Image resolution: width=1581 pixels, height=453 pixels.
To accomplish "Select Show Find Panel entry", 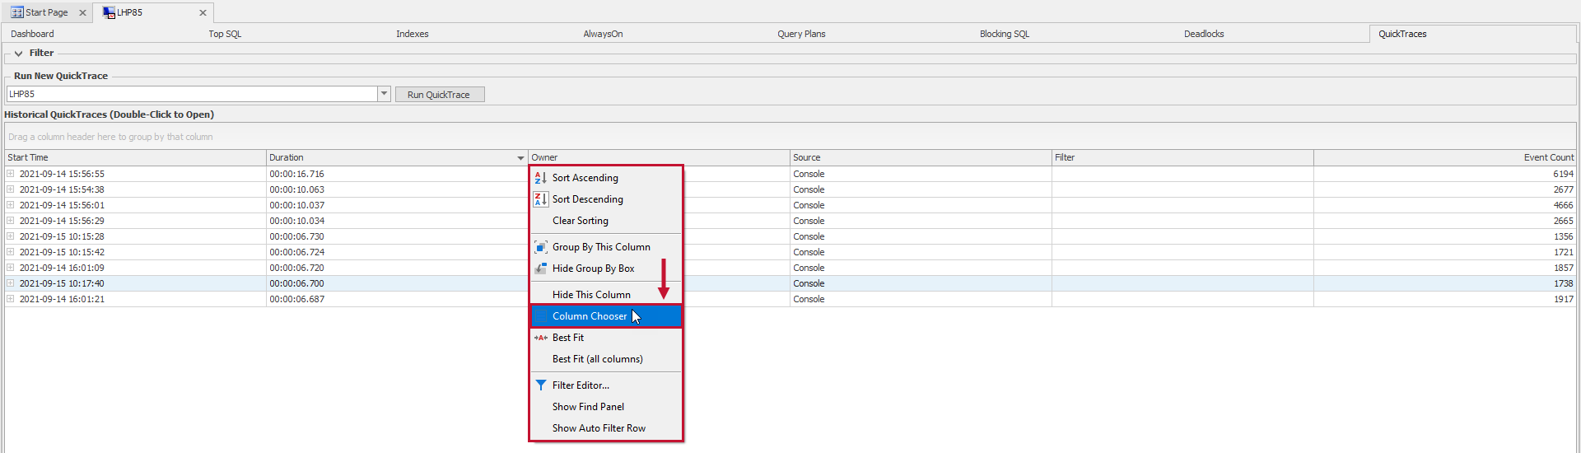I will click(x=606, y=407).
